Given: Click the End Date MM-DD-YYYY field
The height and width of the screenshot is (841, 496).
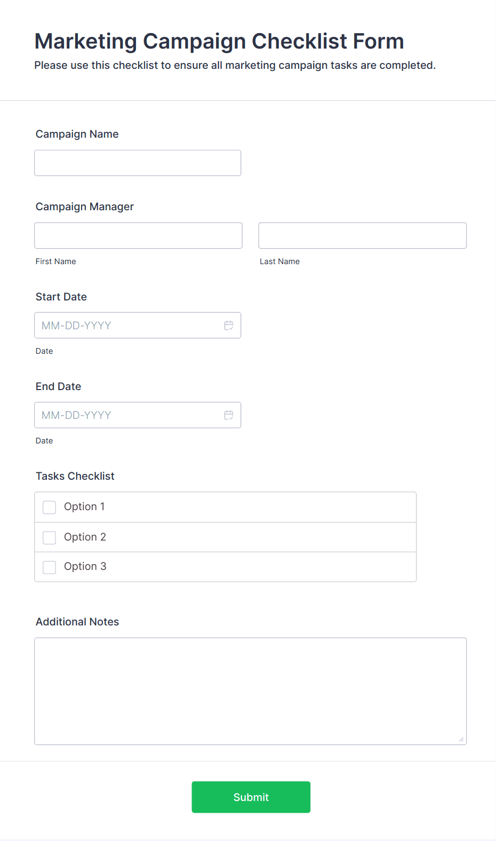Looking at the screenshot, I should click(128, 415).
